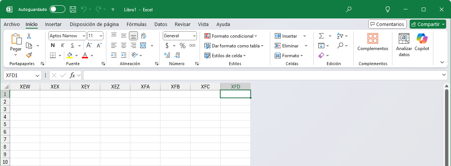Click the Copy icon
The width and height of the screenshot is (451, 166).
pos(29,46)
